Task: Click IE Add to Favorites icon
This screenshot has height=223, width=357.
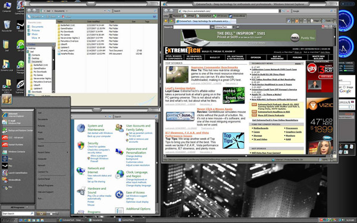Action: [171, 21]
